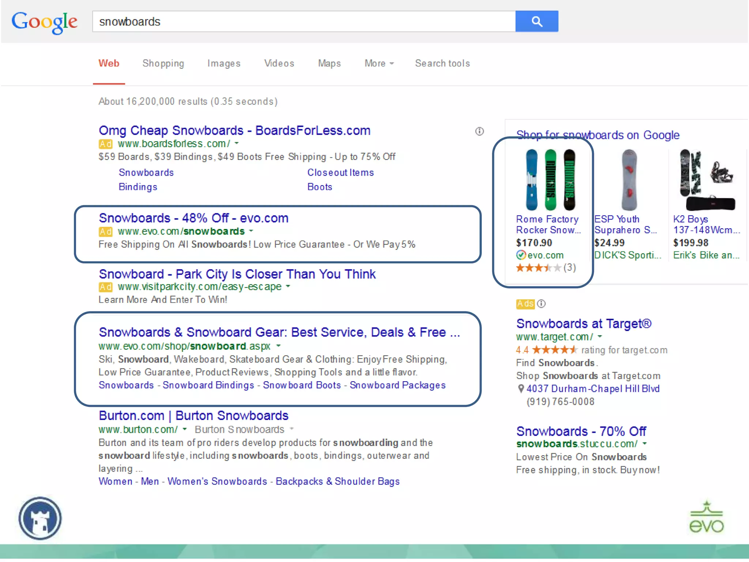Image resolution: width=749 pixels, height=562 pixels.
Task: Expand arrow next to www.boardsforless.com URL
Action: (237, 143)
